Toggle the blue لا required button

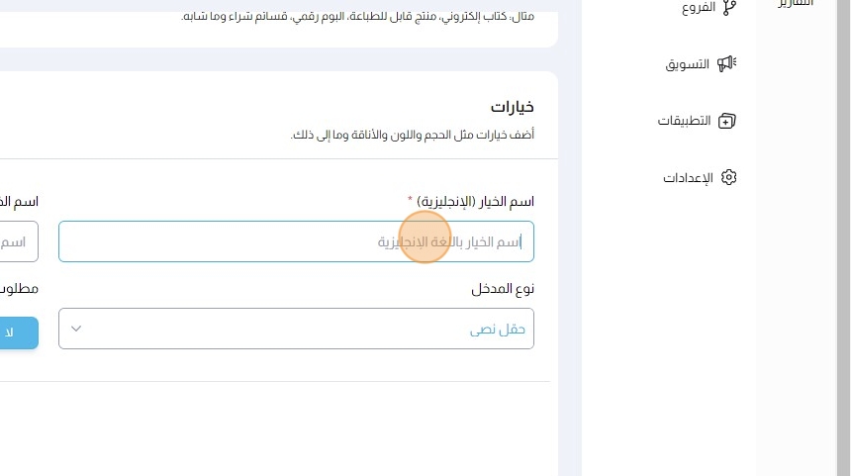19,333
